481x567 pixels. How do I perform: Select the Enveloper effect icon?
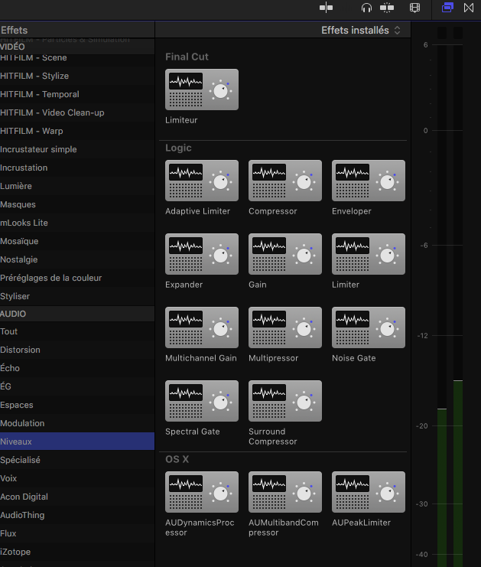coord(369,181)
